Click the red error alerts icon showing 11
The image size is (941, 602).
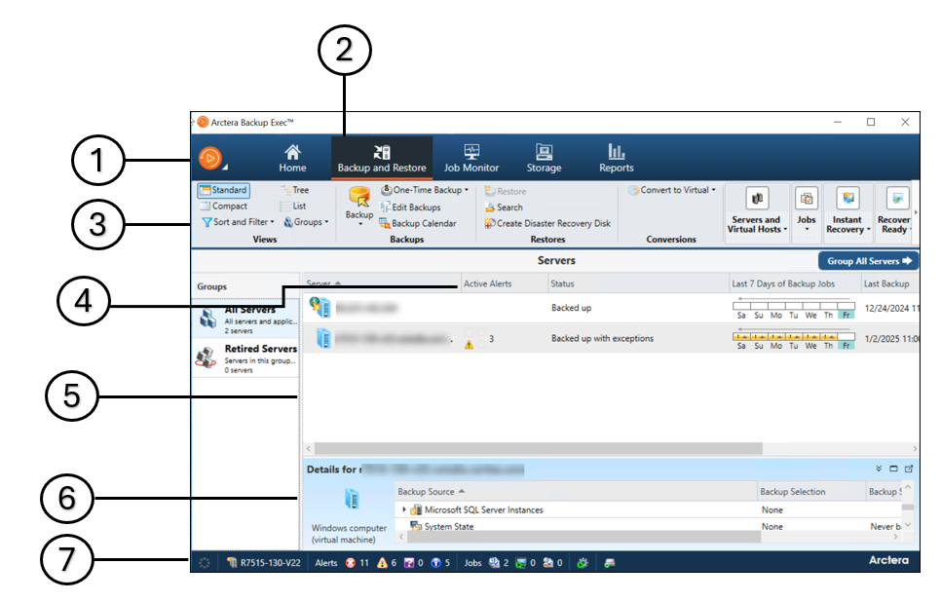(351, 563)
